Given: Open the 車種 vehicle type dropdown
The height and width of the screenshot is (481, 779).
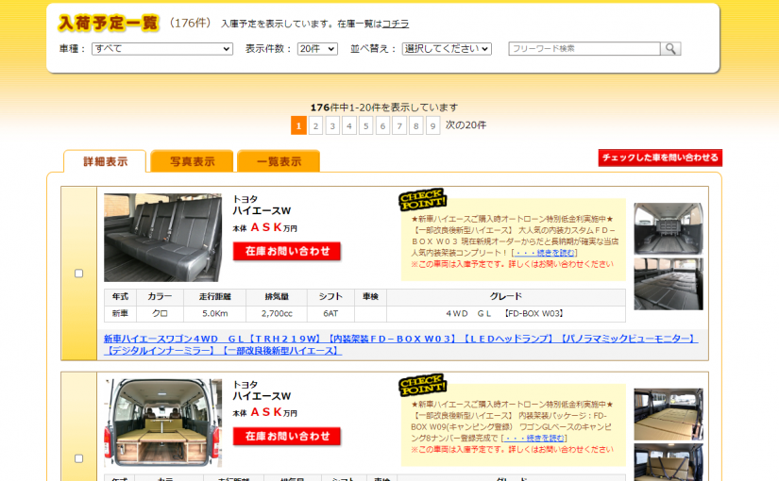Looking at the screenshot, I should click(162, 49).
